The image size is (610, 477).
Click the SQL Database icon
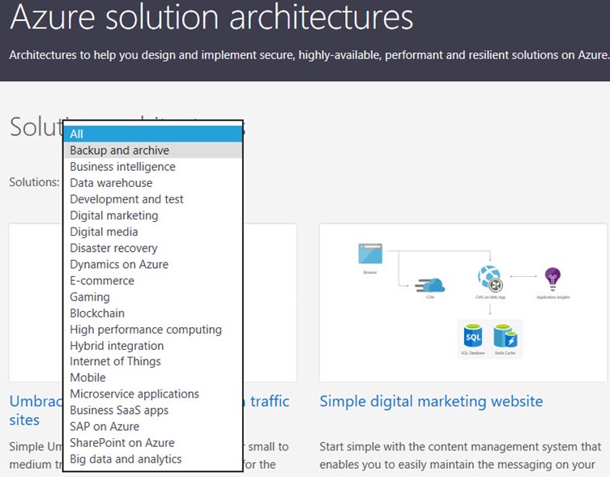(x=472, y=336)
